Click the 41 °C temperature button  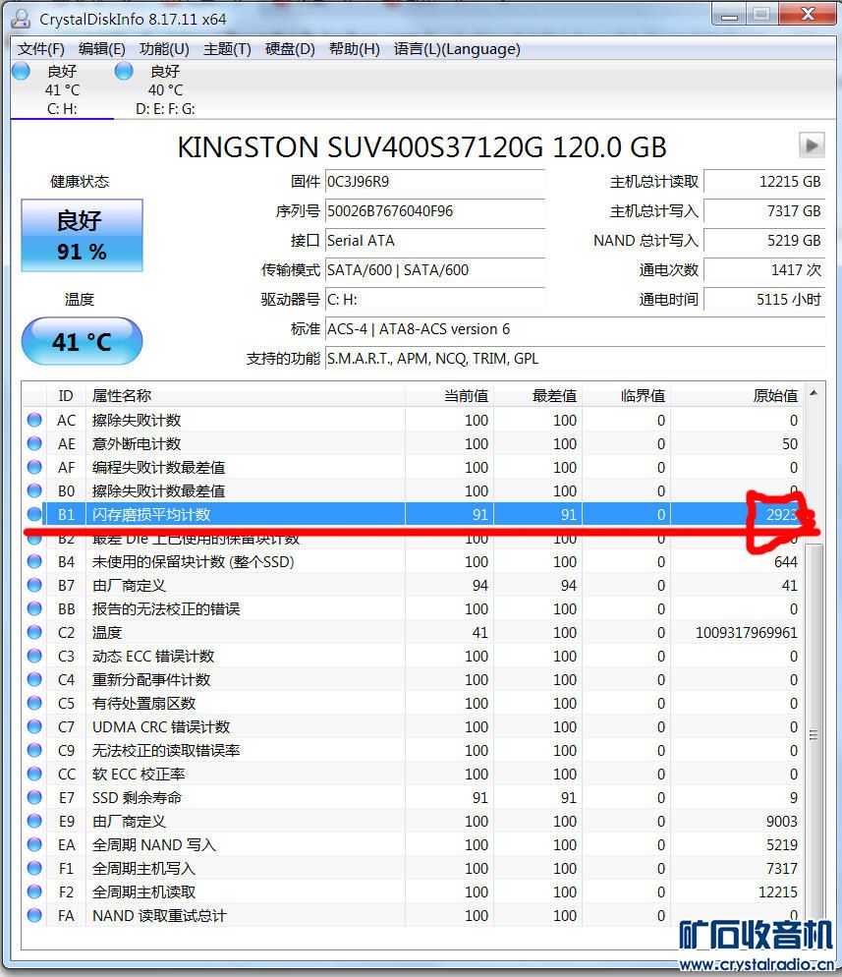click(82, 341)
